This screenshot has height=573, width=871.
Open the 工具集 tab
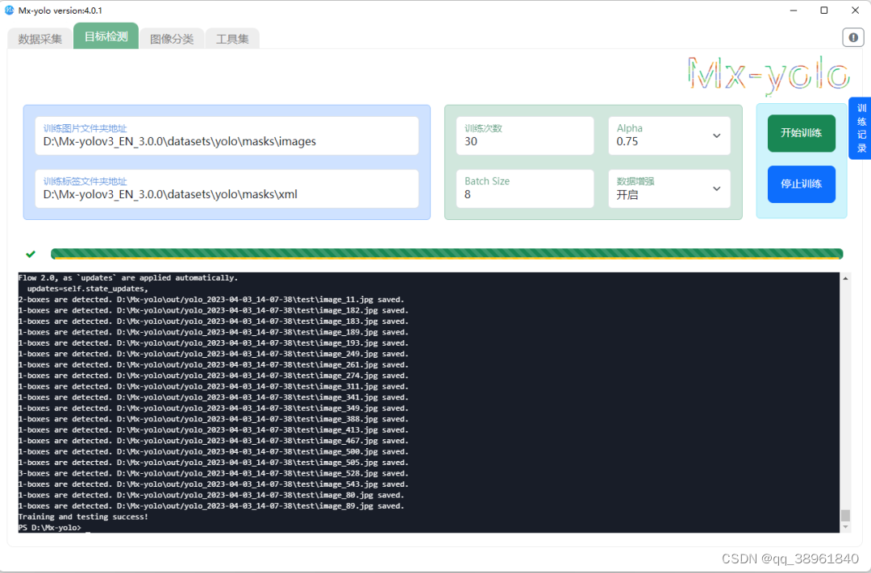pyautogui.click(x=231, y=37)
